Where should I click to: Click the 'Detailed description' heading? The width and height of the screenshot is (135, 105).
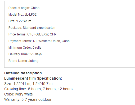click(23, 73)
